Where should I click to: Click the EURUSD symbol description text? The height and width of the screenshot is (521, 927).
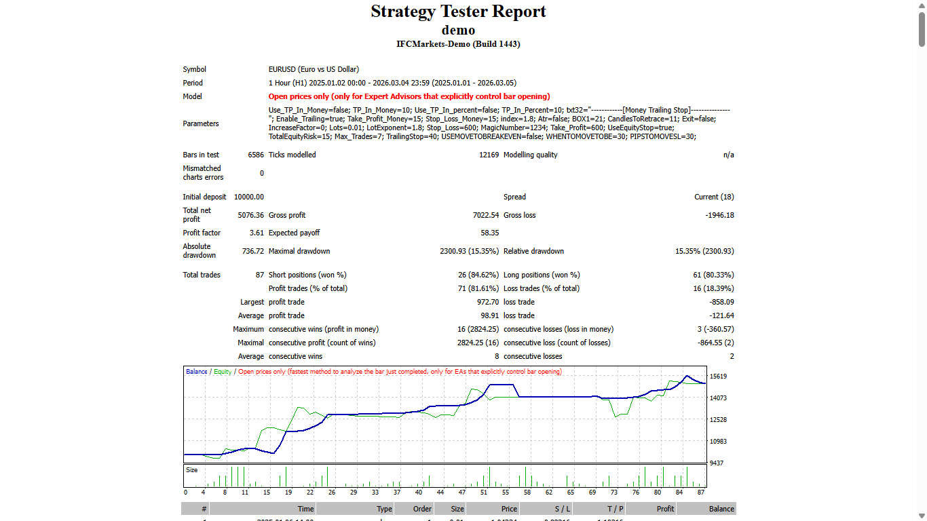[314, 69]
